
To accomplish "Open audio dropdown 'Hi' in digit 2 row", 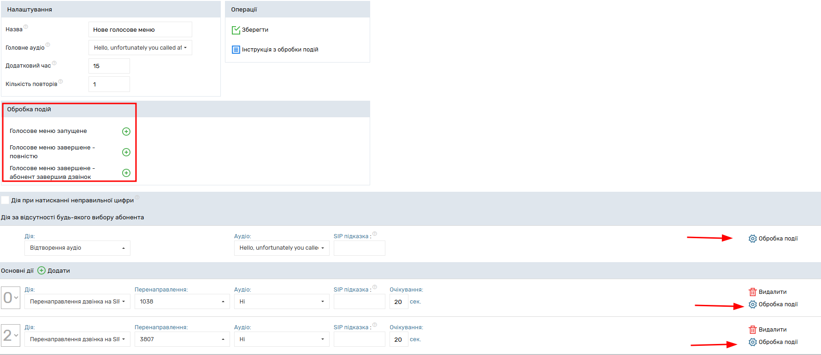I will click(x=281, y=339).
